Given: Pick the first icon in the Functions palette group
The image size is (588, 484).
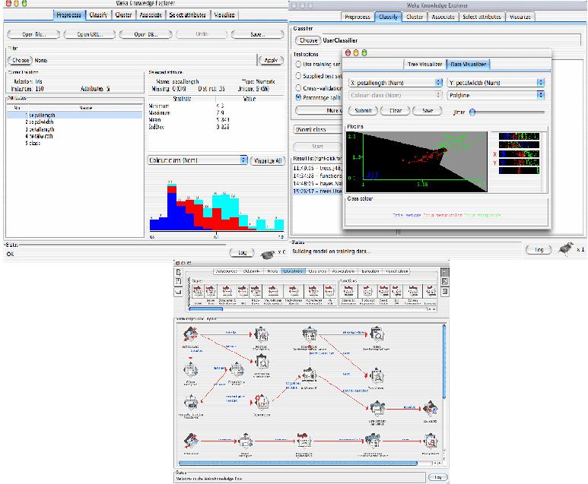Looking at the screenshot, I should (348, 292).
